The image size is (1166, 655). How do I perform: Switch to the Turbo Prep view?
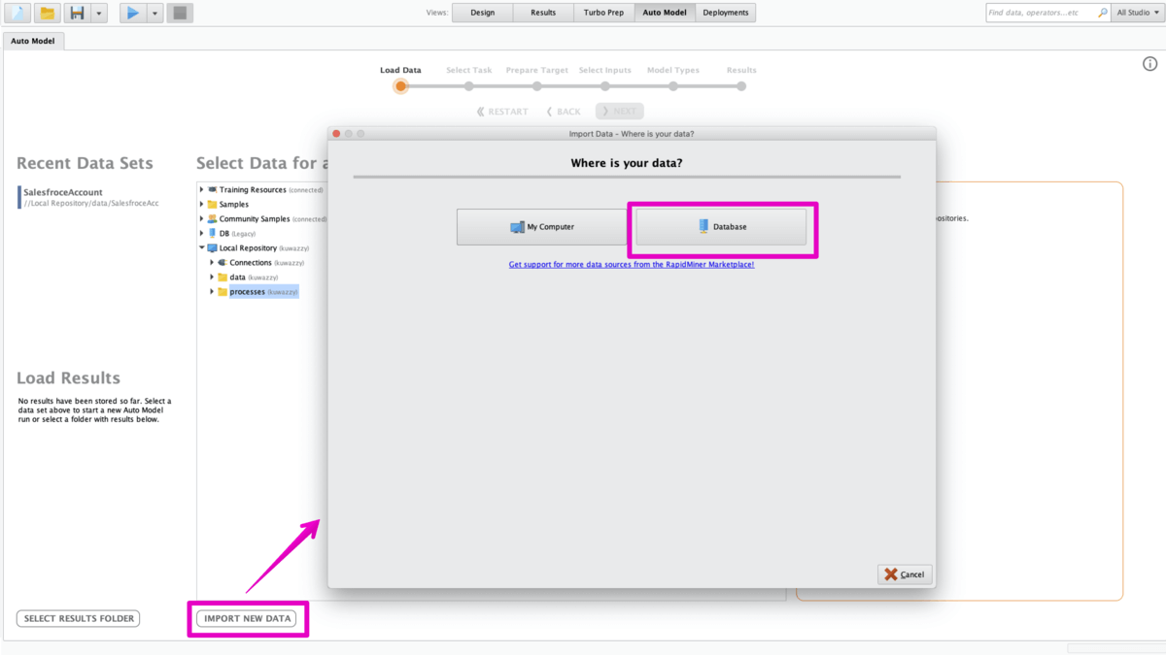click(x=603, y=13)
